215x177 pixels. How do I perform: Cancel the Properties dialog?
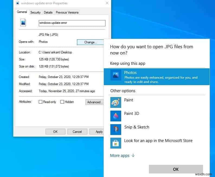77,132
